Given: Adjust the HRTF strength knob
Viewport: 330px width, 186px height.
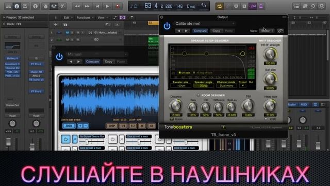Looking at the screenshot, I should 270,54.
